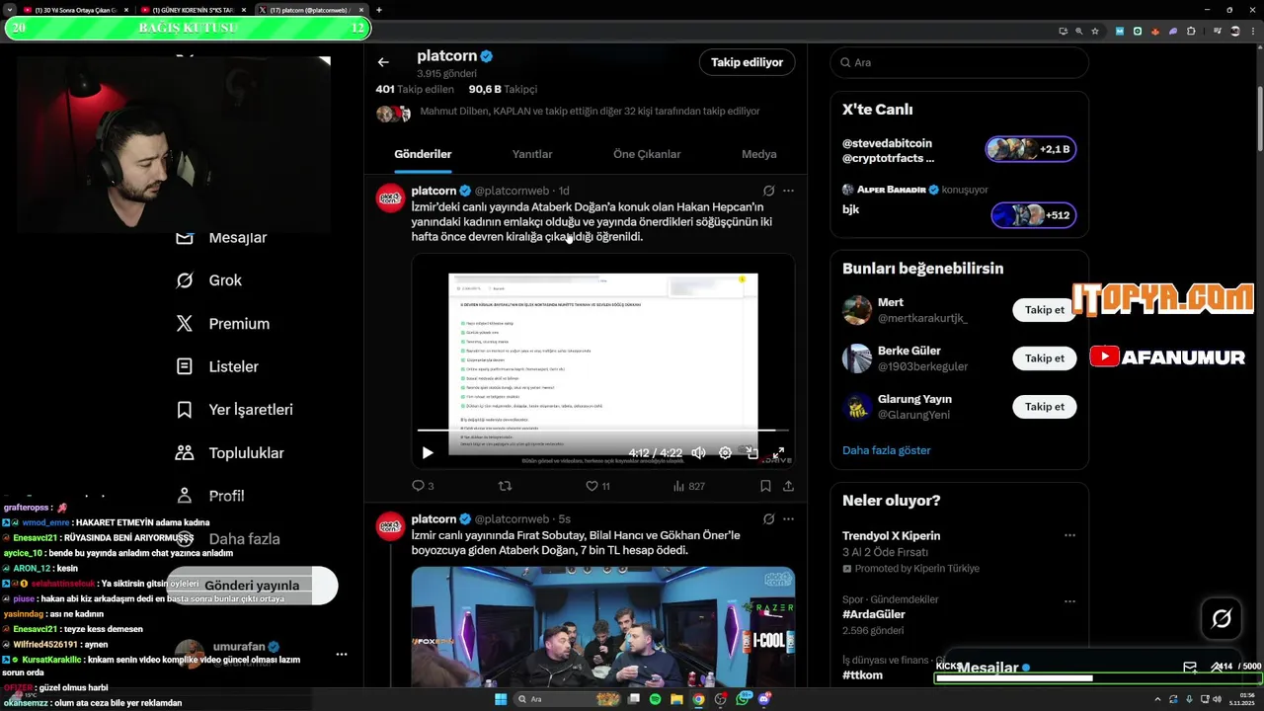1264x711 pixels.
Task: Enter fullscreen on the video
Action: [778, 453]
